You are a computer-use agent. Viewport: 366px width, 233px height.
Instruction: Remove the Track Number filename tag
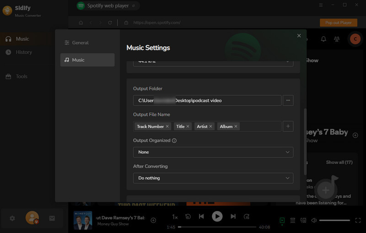click(167, 126)
